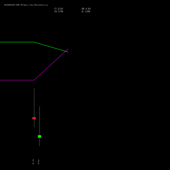Click the open value 'O: 1.95'
Image resolution: width=170 pixels, height=170 pixels.
pos(59,12)
